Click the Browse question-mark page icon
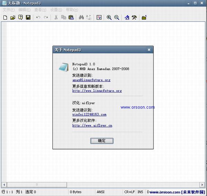The width and height of the screenshot is (207, 196). [x=20, y=17]
